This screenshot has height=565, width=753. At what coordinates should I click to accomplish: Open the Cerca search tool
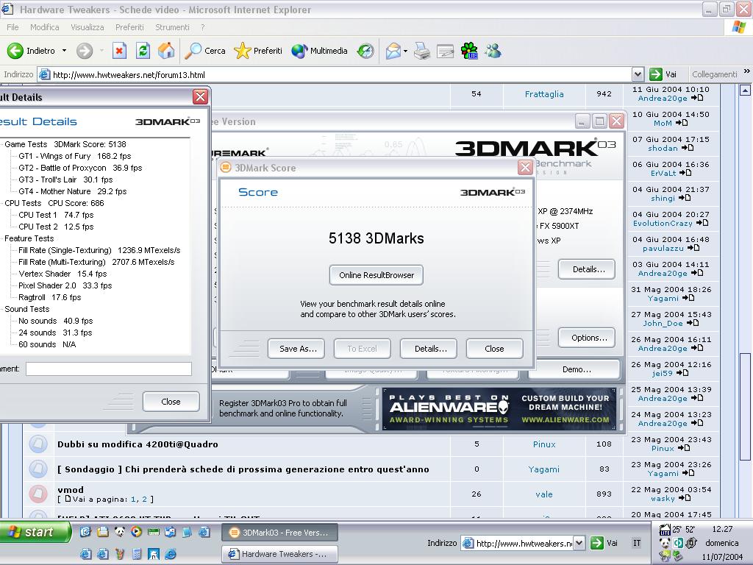[x=205, y=51]
